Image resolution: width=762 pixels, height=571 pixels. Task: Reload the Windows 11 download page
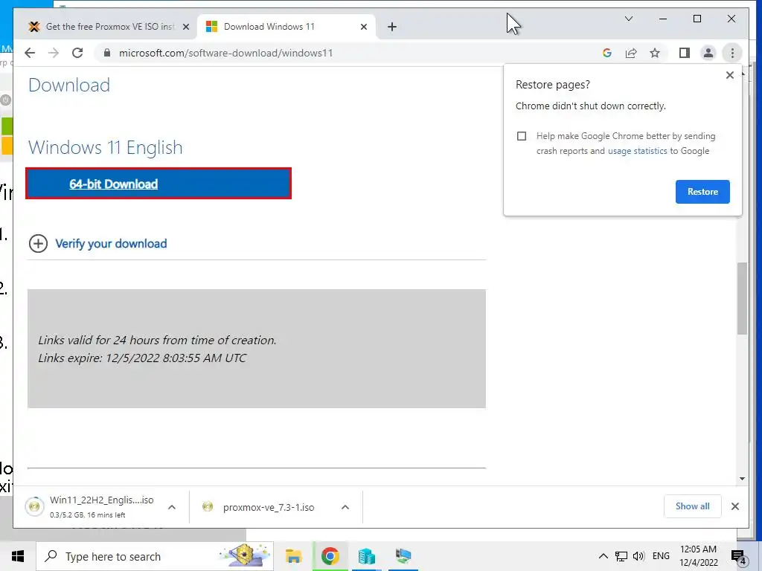coord(77,53)
